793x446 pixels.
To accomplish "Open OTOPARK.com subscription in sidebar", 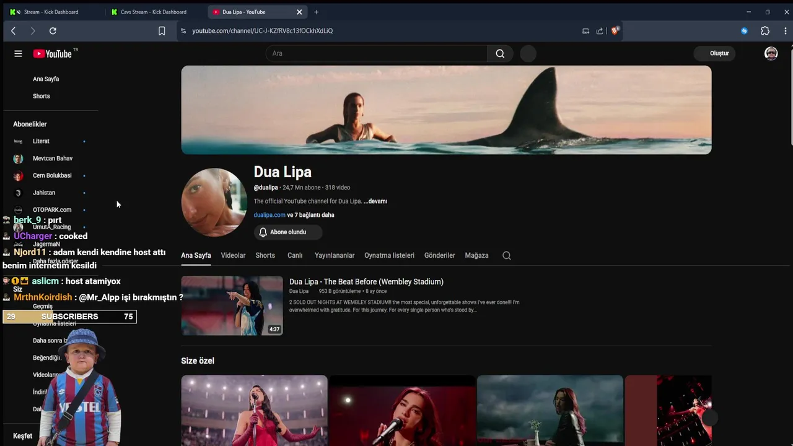I will coord(51,210).
